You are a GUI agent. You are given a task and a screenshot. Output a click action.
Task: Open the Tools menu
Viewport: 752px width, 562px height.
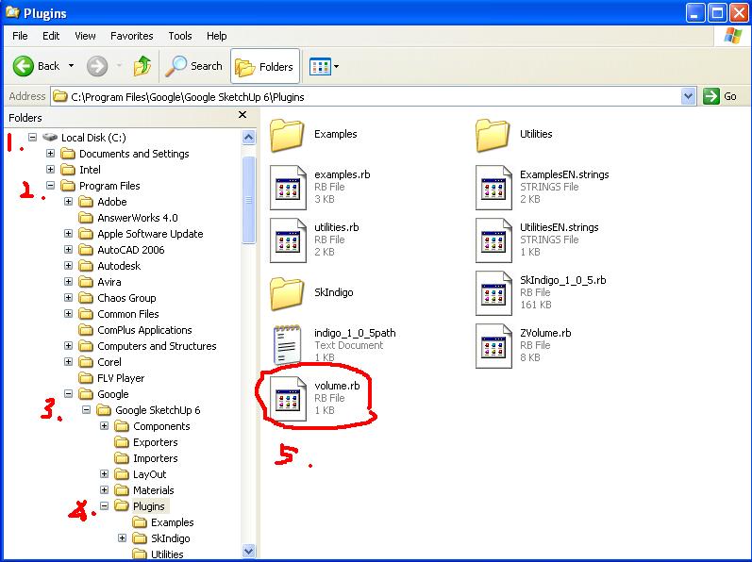[x=180, y=36]
